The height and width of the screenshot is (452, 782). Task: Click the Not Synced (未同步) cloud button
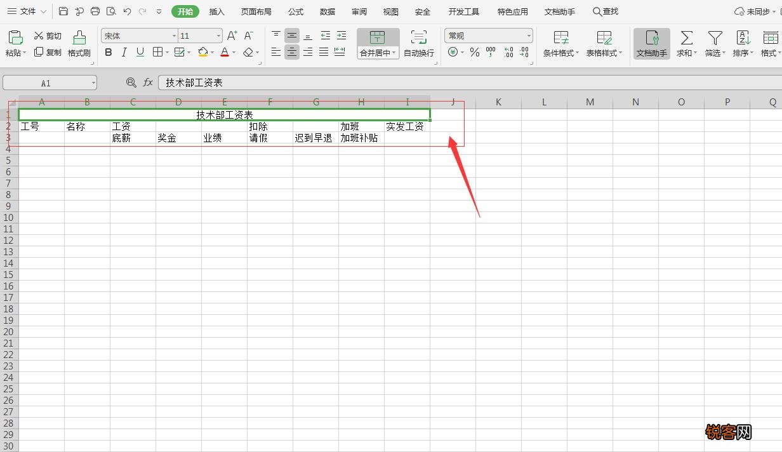(x=757, y=11)
